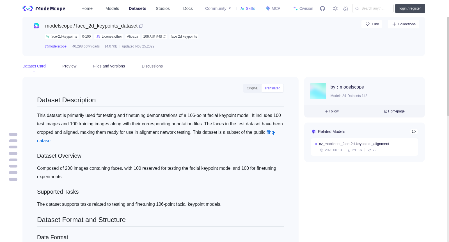
Task: Click 'by : modelscope' author name
Action: click(x=347, y=87)
